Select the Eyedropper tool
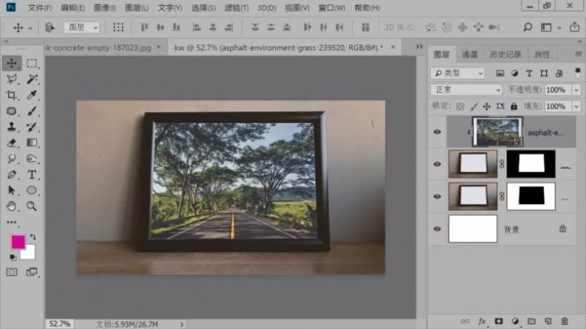Image resolution: width=586 pixels, height=329 pixels. tap(32, 95)
